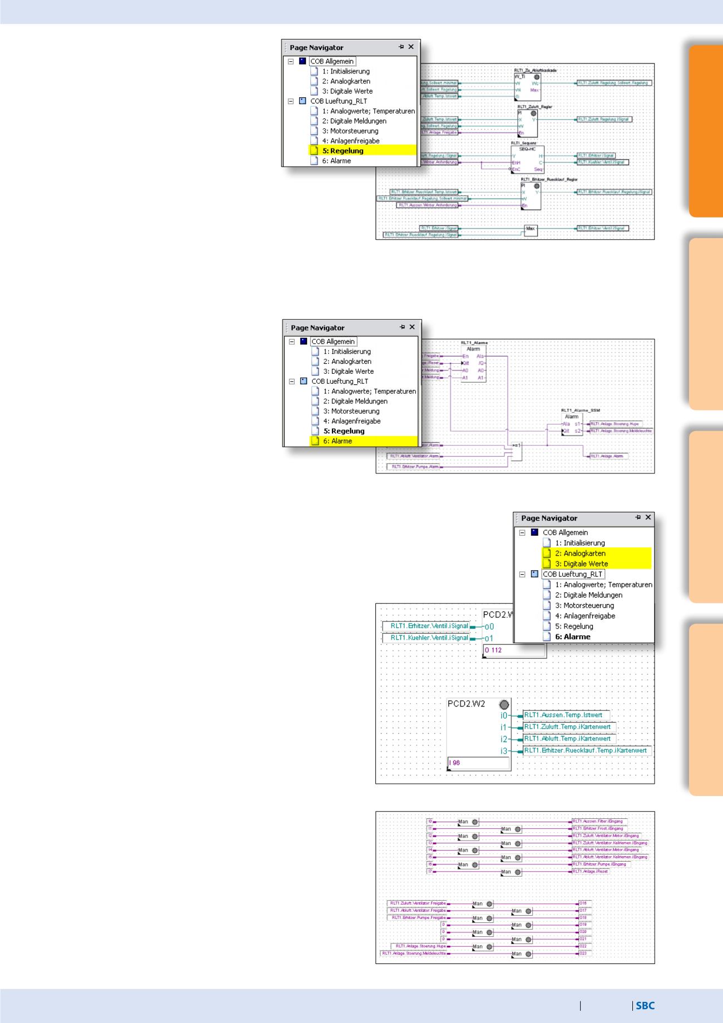Click LED on RLT1_Erhitzer_Ruecklauf_Regler PI block
Viewport: 723px width, 1023px height.
pyautogui.click(x=536, y=186)
